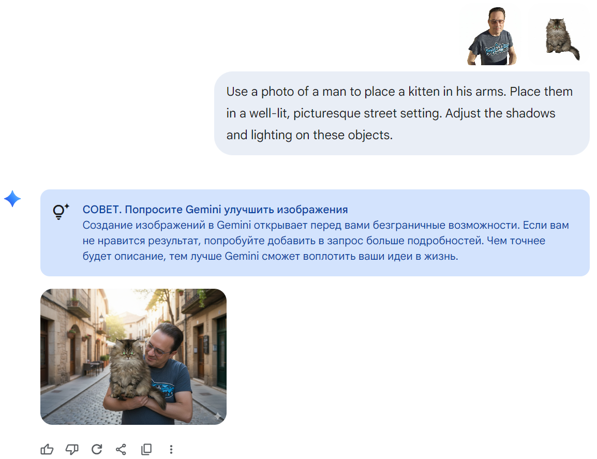Open the share and export icon
The image size is (597, 459).
[x=121, y=449]
